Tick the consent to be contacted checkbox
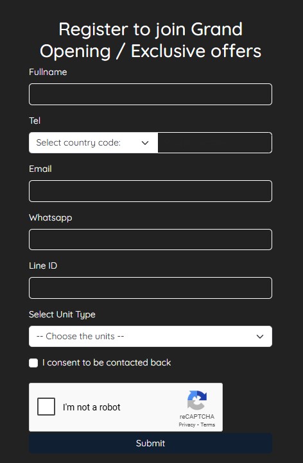This screenshot has height=463, width=303. coord(33,363)
